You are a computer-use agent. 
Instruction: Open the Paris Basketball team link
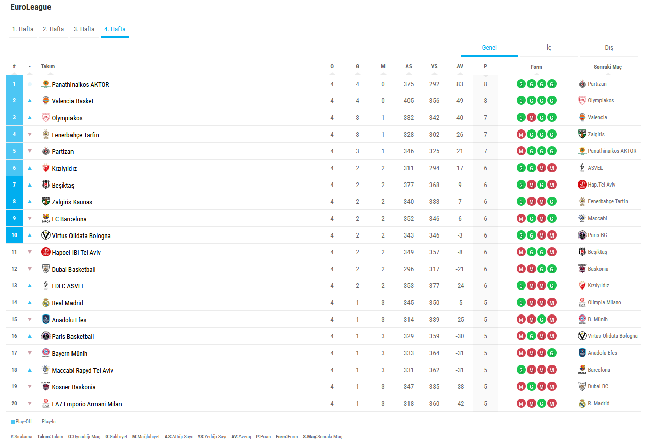(x=73, y=336)
